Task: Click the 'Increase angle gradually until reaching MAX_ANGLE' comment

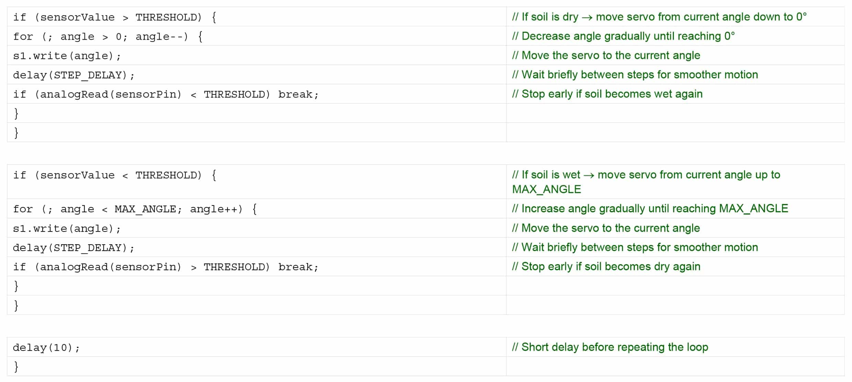Action: 649,209
